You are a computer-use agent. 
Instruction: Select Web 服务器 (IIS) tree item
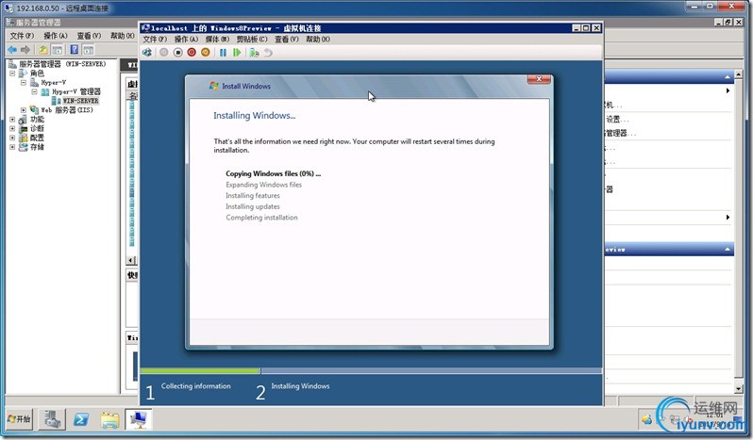click(x=67, y=110)
